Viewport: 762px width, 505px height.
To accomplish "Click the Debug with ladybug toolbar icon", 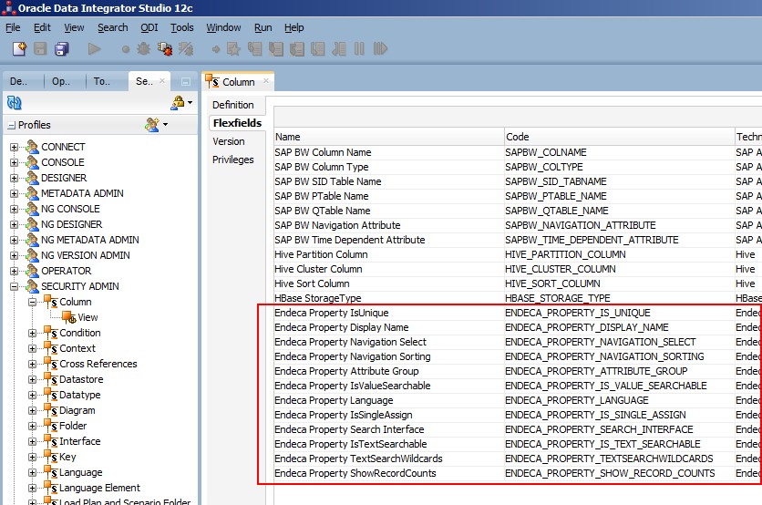I will (x=165, y=48).
